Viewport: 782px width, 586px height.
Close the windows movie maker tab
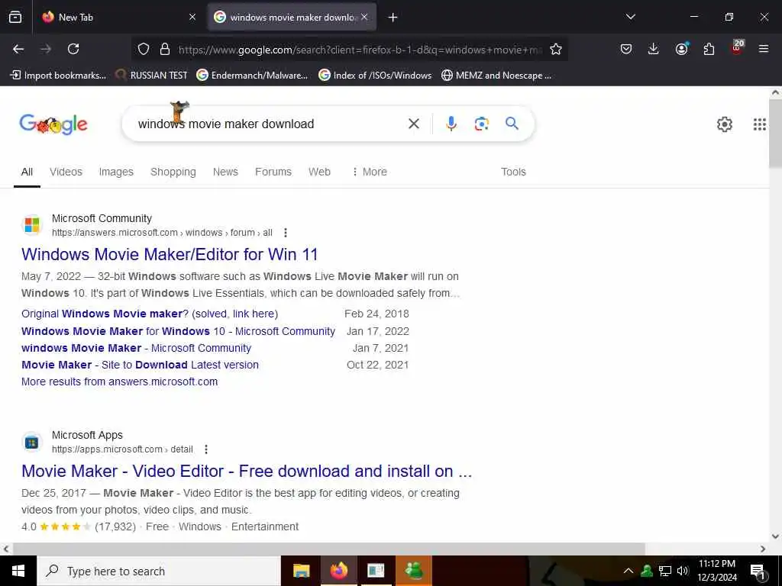pyautogui.click(x=364, y=17)
